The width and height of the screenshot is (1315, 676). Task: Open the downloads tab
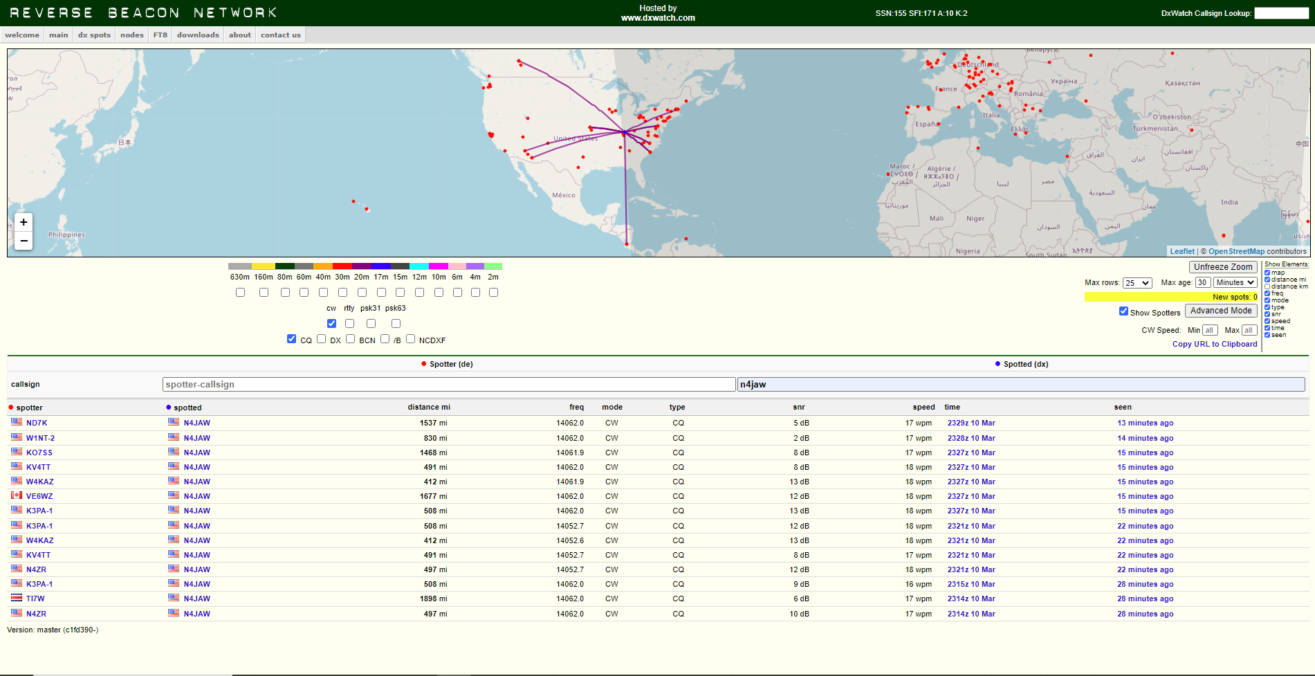pos(198,35)
